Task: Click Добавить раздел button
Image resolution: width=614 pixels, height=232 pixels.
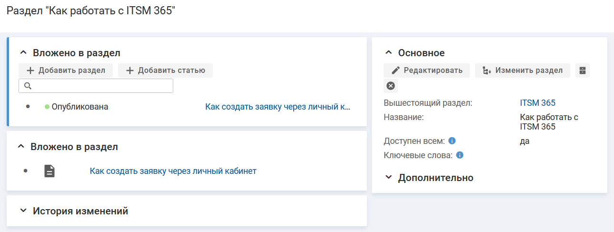Action: 66,71
